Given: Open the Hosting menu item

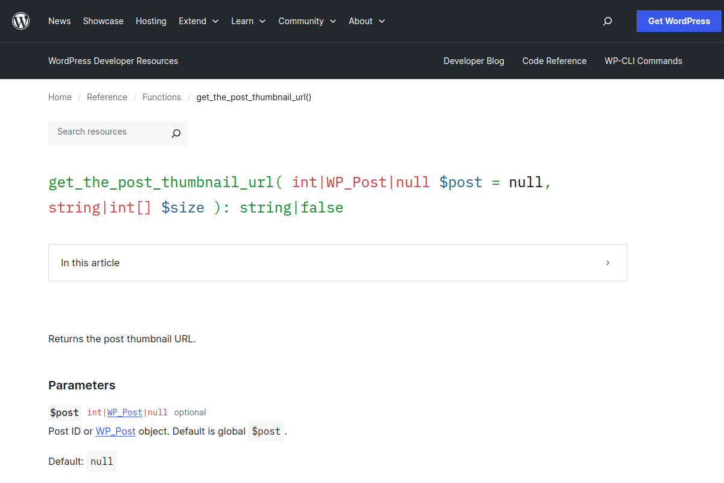Looking at the screenshot, I should click(x=151, y=21).
